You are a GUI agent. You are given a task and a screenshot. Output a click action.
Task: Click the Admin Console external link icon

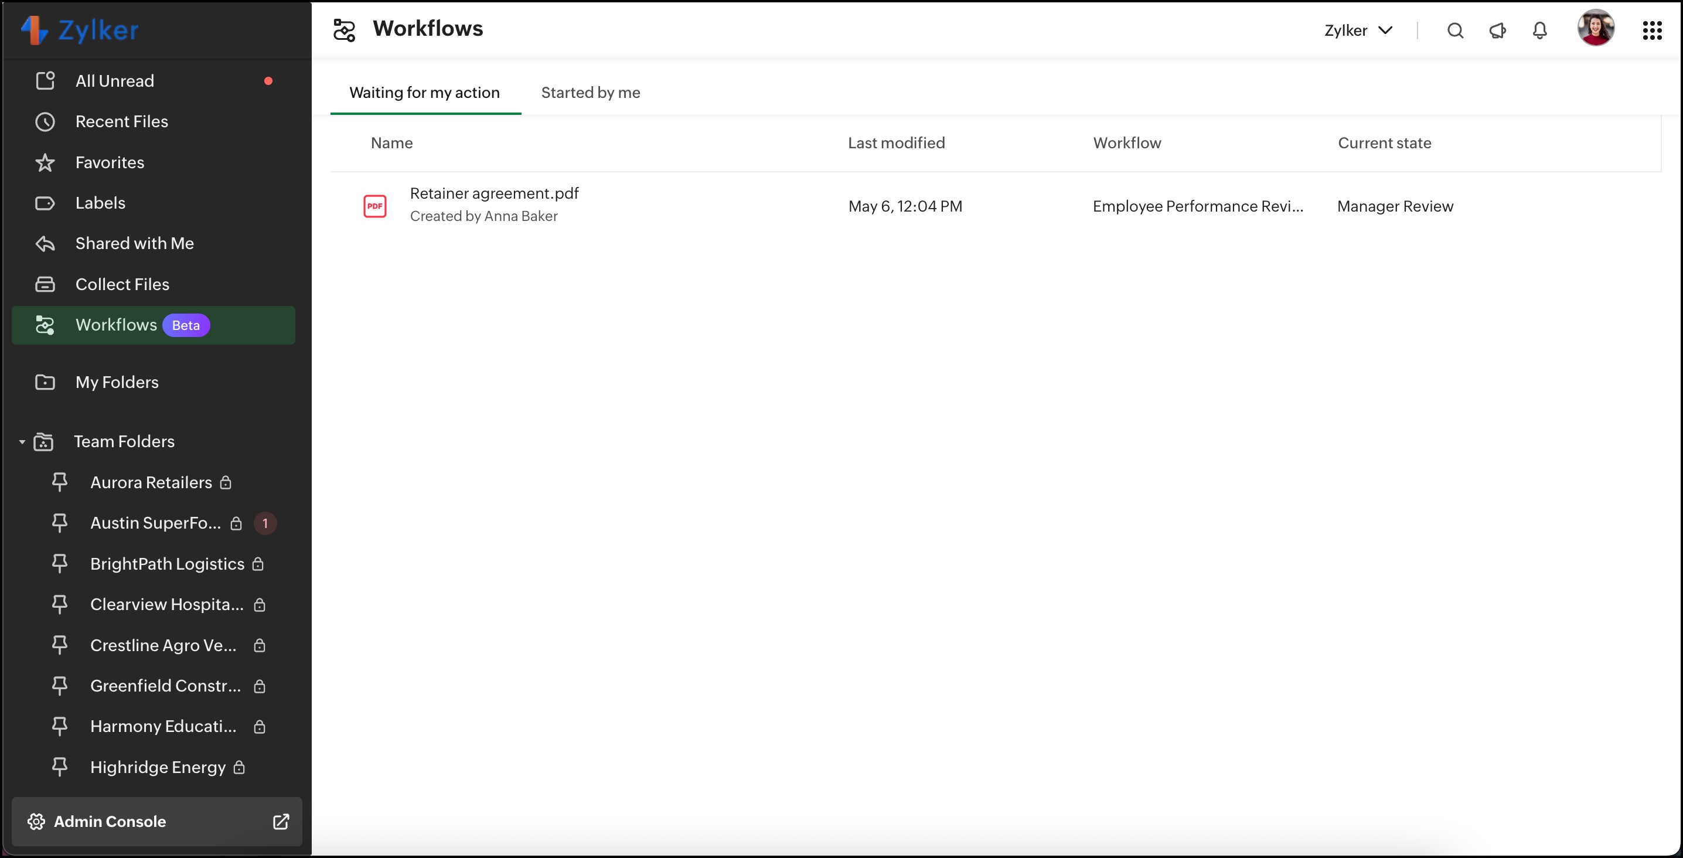(x=281, y=822)
